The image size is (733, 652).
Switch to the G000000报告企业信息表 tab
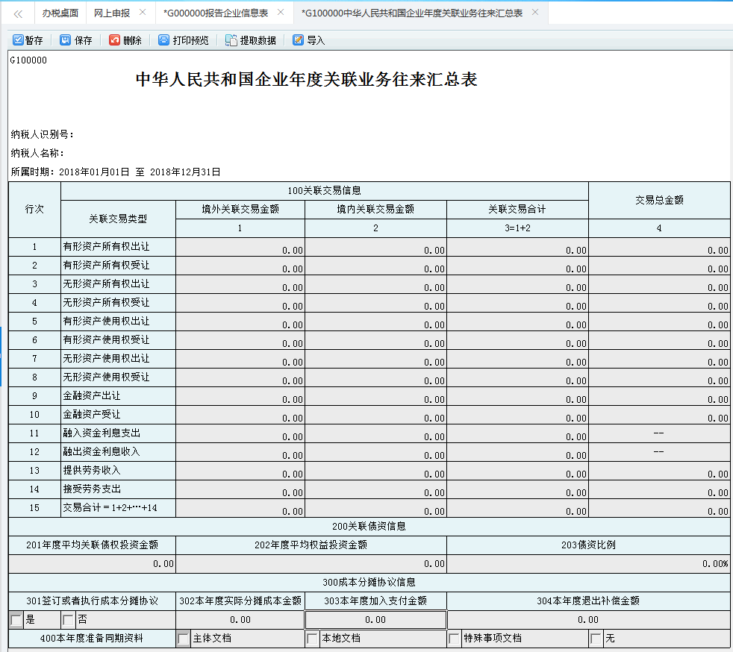coord(215,13)
